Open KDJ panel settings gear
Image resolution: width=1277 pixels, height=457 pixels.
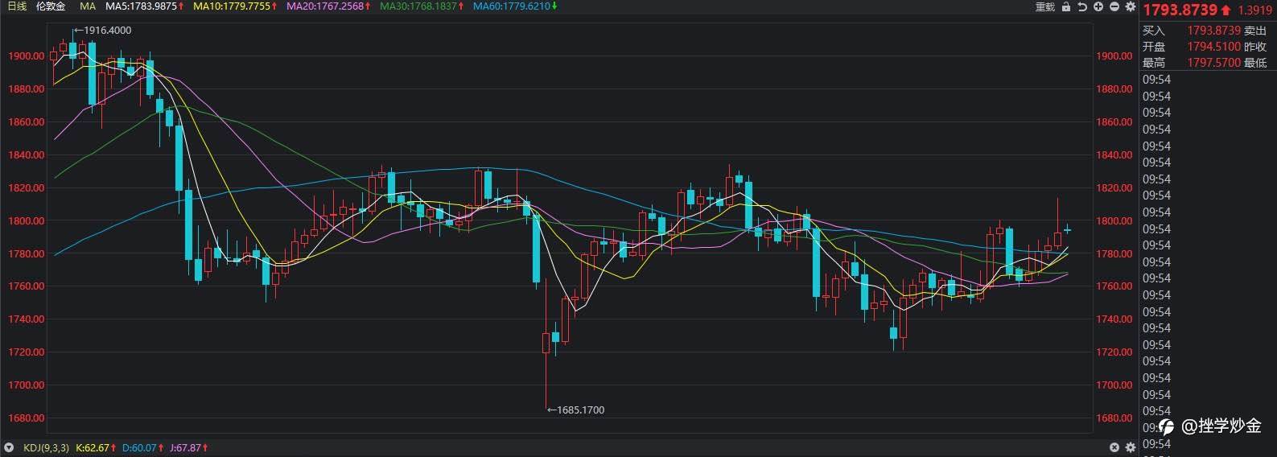pyautogui.click(x=1131, y=447)
